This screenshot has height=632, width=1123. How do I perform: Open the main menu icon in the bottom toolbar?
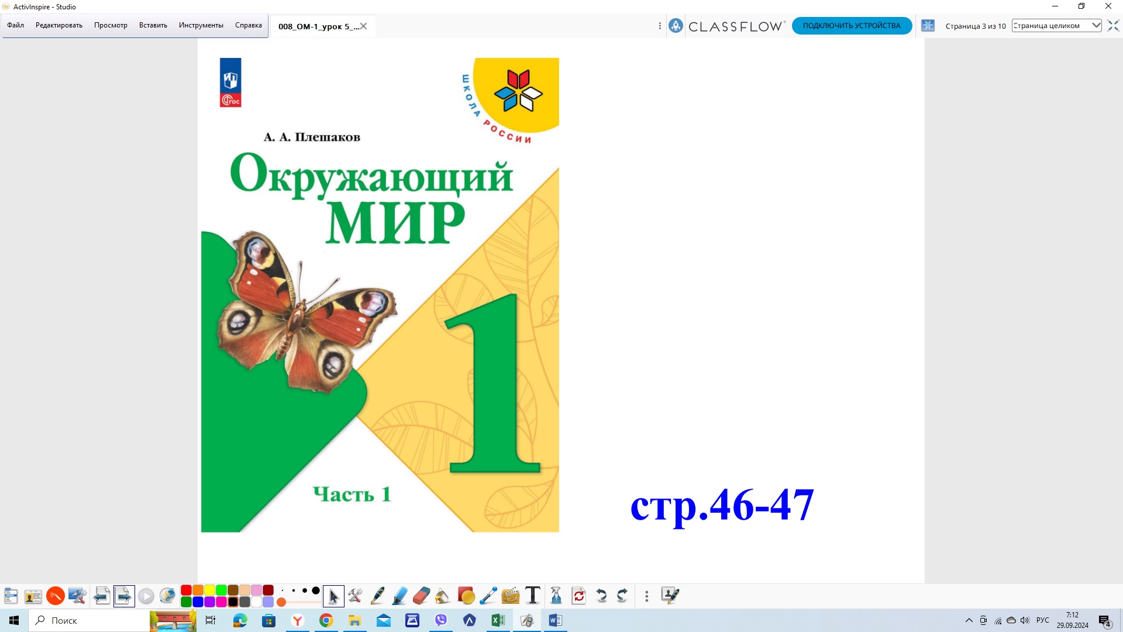click(11, 596)
